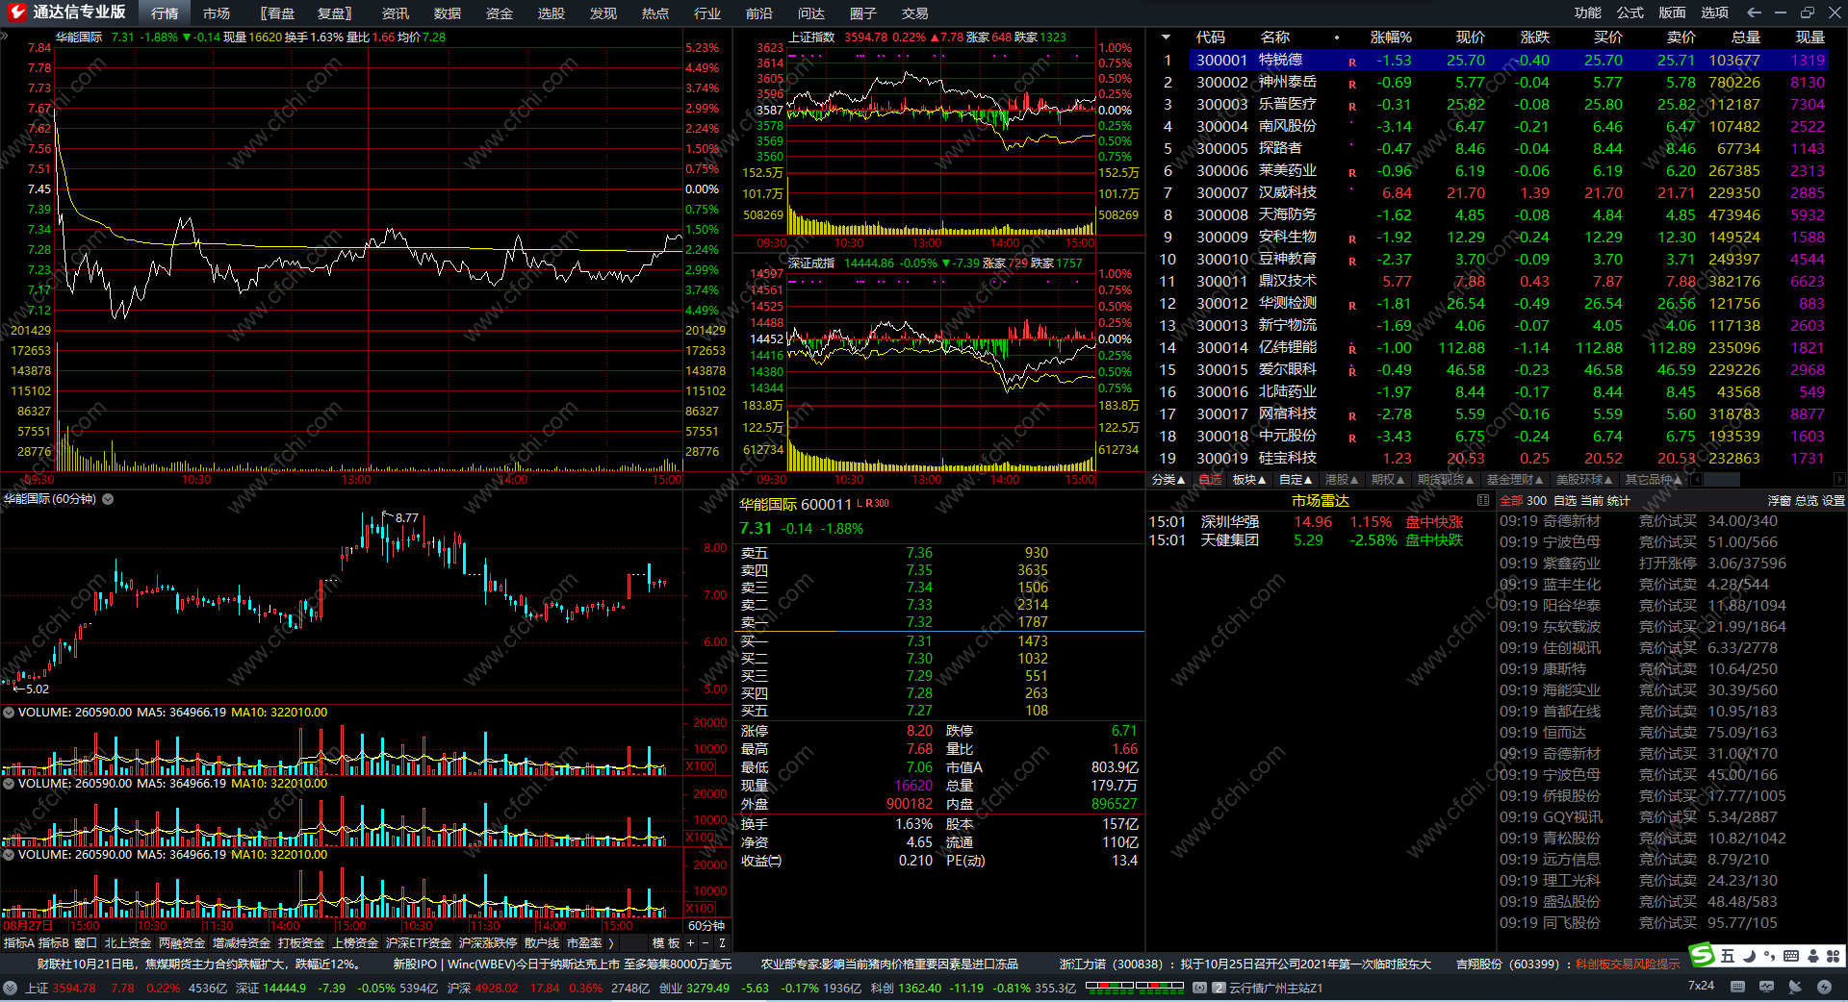Click the number 2 badge in status bar
This screenshot has width=1848, height=1002.
(x=1219, y=988)
